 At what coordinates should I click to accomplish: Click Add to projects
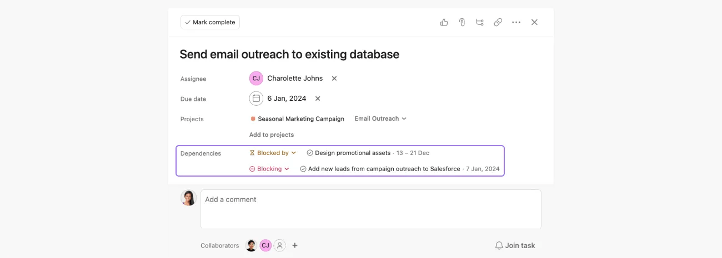pos(272,135)
